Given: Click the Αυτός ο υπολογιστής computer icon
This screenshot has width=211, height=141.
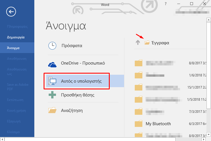Looking at the screenshot, I should pos(52,81).
